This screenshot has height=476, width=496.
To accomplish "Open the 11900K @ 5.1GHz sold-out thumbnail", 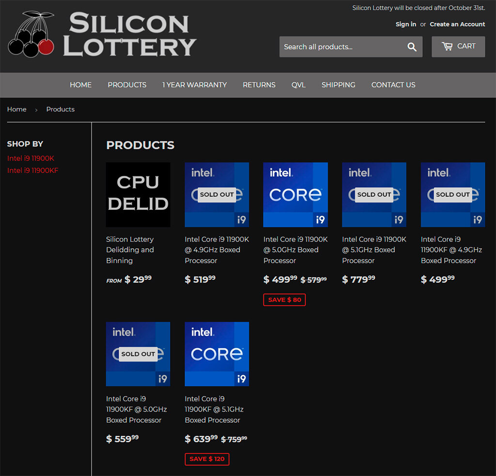I will [x=374, y=195].
